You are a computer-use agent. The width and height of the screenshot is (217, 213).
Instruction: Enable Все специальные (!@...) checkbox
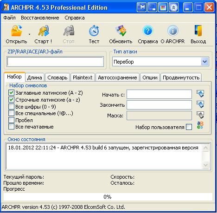pyautogui.click(x=11, y=113)
